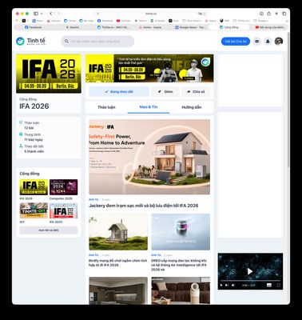Click the Trung bình 11 bài/ngày stat
This screenshot has height=320, width=302.
point(31,137)
